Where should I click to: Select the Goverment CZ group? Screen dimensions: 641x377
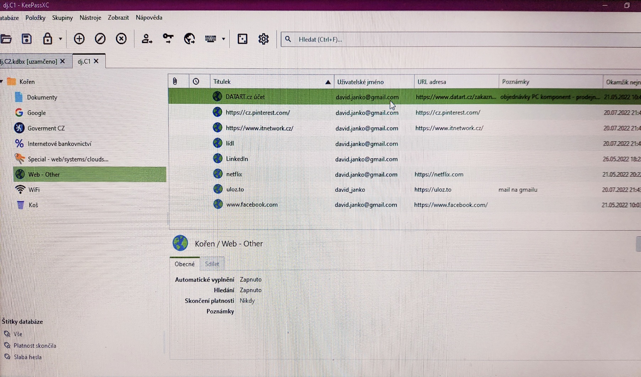coord(46,128)
